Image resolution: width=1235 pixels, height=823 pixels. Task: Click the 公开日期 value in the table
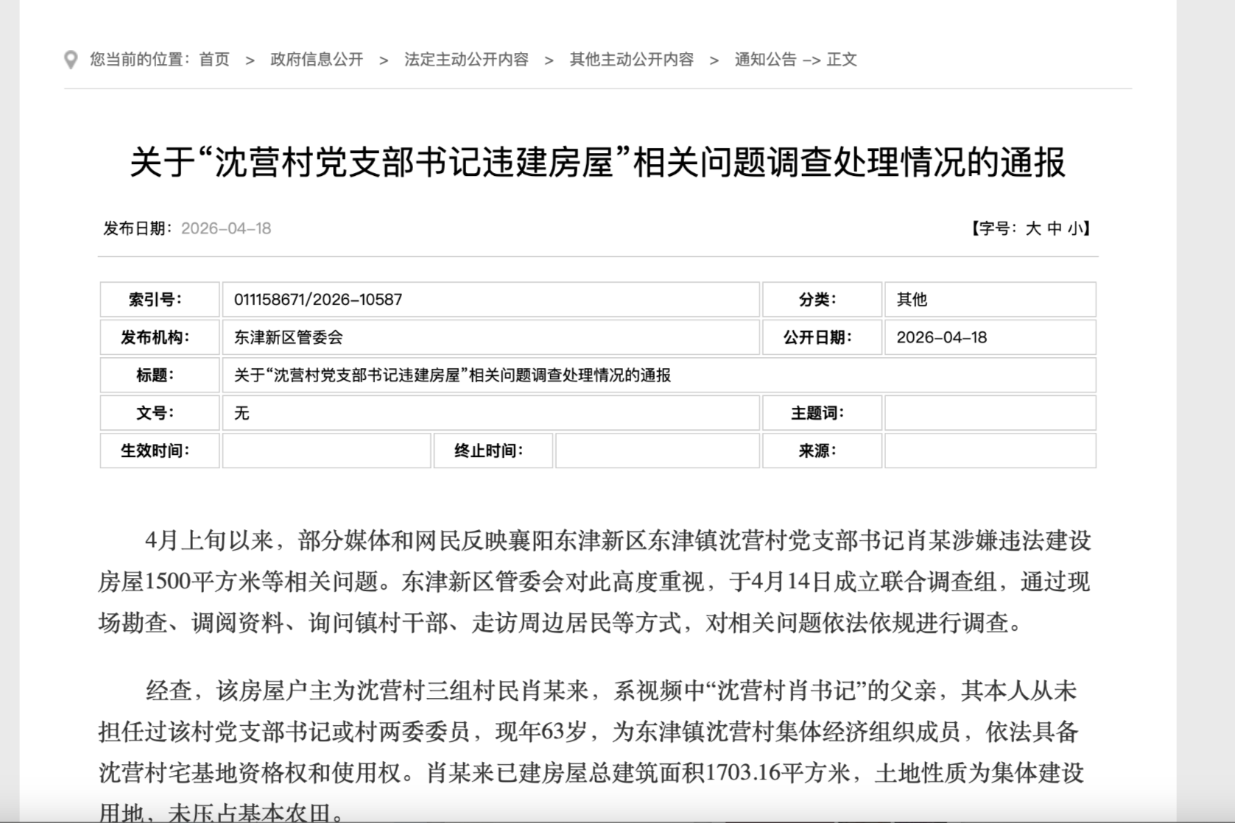pyautogui.click(x=941, y=338)
